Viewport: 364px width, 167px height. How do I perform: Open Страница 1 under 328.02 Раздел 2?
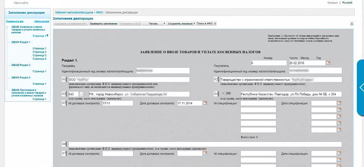pos(39,71)
